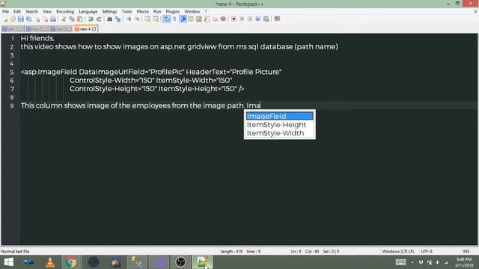479x269 pixels.
Task: Click Stop Recording macro icon
Action: [242, 19]
